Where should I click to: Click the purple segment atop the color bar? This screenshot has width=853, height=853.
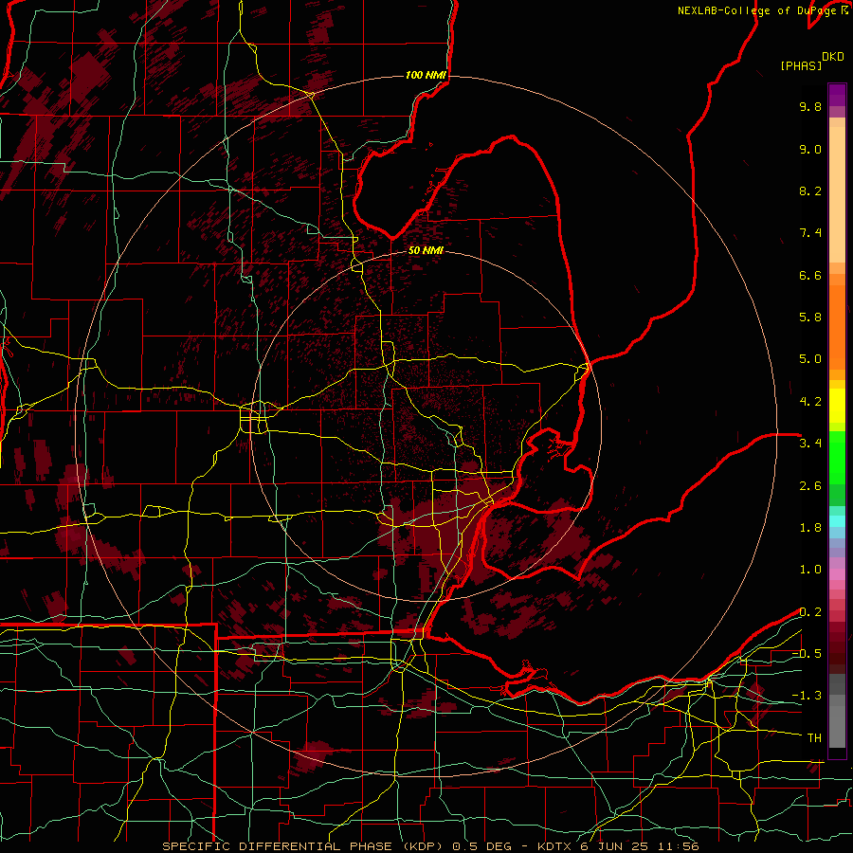tap(837, 95)
